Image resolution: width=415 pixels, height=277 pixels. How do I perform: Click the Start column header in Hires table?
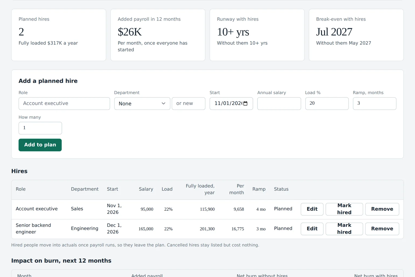pos(112,189)
